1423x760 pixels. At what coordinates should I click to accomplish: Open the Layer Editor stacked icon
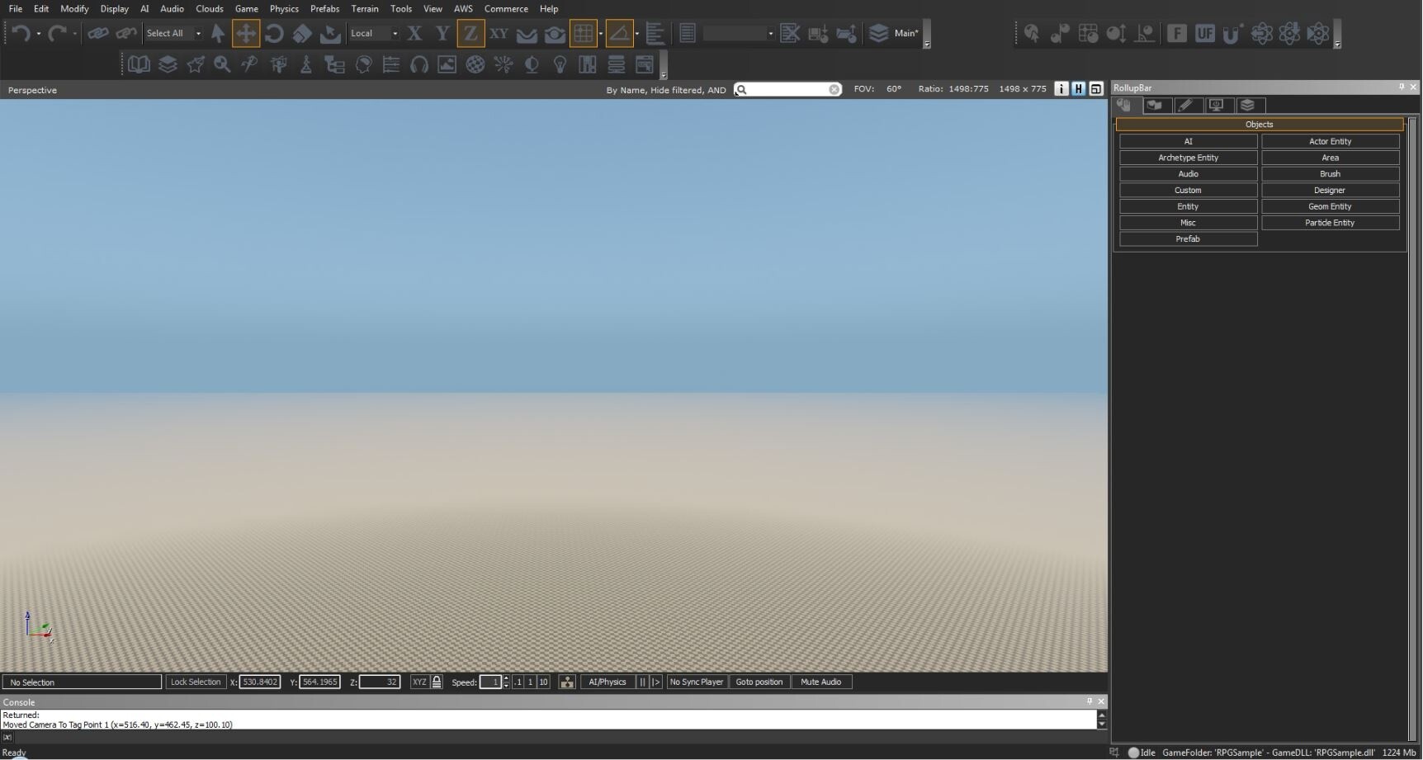tap(168, 64)
